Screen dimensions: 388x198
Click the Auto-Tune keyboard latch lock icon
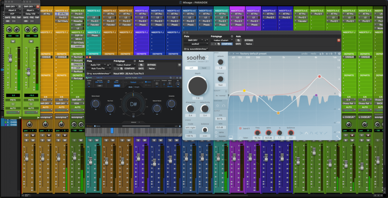(x=180, y=126)
